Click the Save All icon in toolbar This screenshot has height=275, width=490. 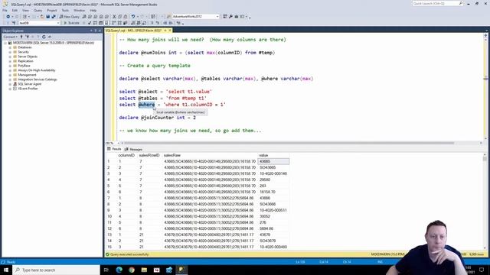(x=54, y=17)
